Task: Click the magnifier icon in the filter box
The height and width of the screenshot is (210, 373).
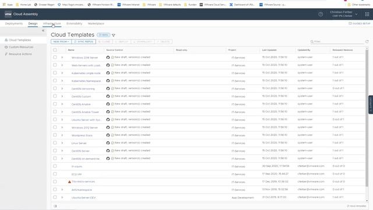Action: (312, 41)
